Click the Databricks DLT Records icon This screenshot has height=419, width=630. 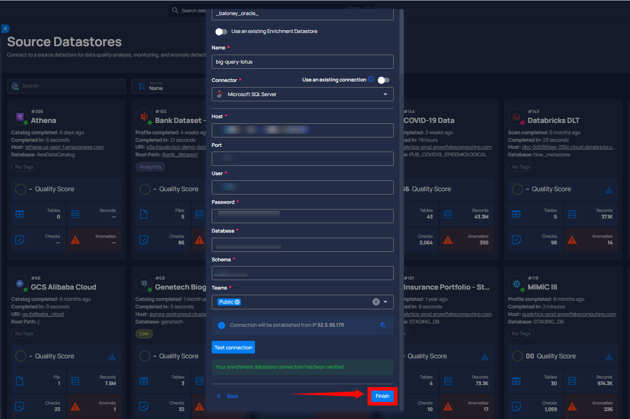[572, 214]
